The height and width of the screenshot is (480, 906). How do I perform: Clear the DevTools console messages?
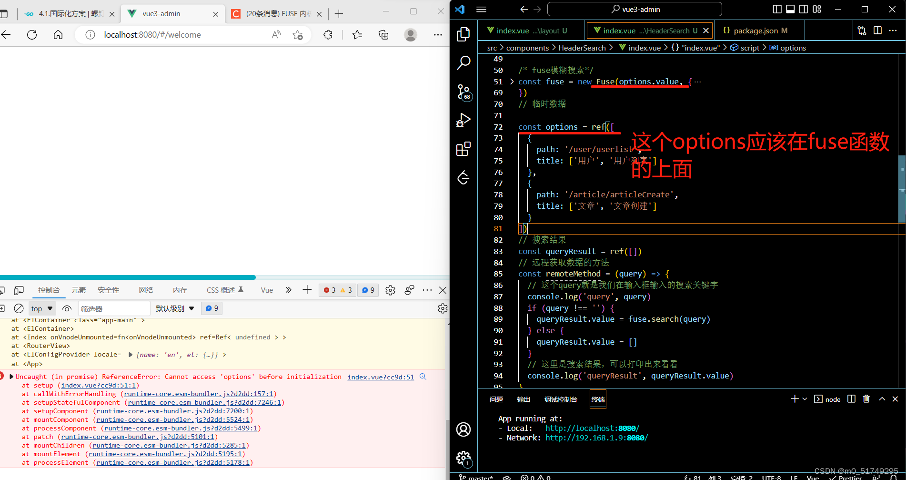point(19,308)
